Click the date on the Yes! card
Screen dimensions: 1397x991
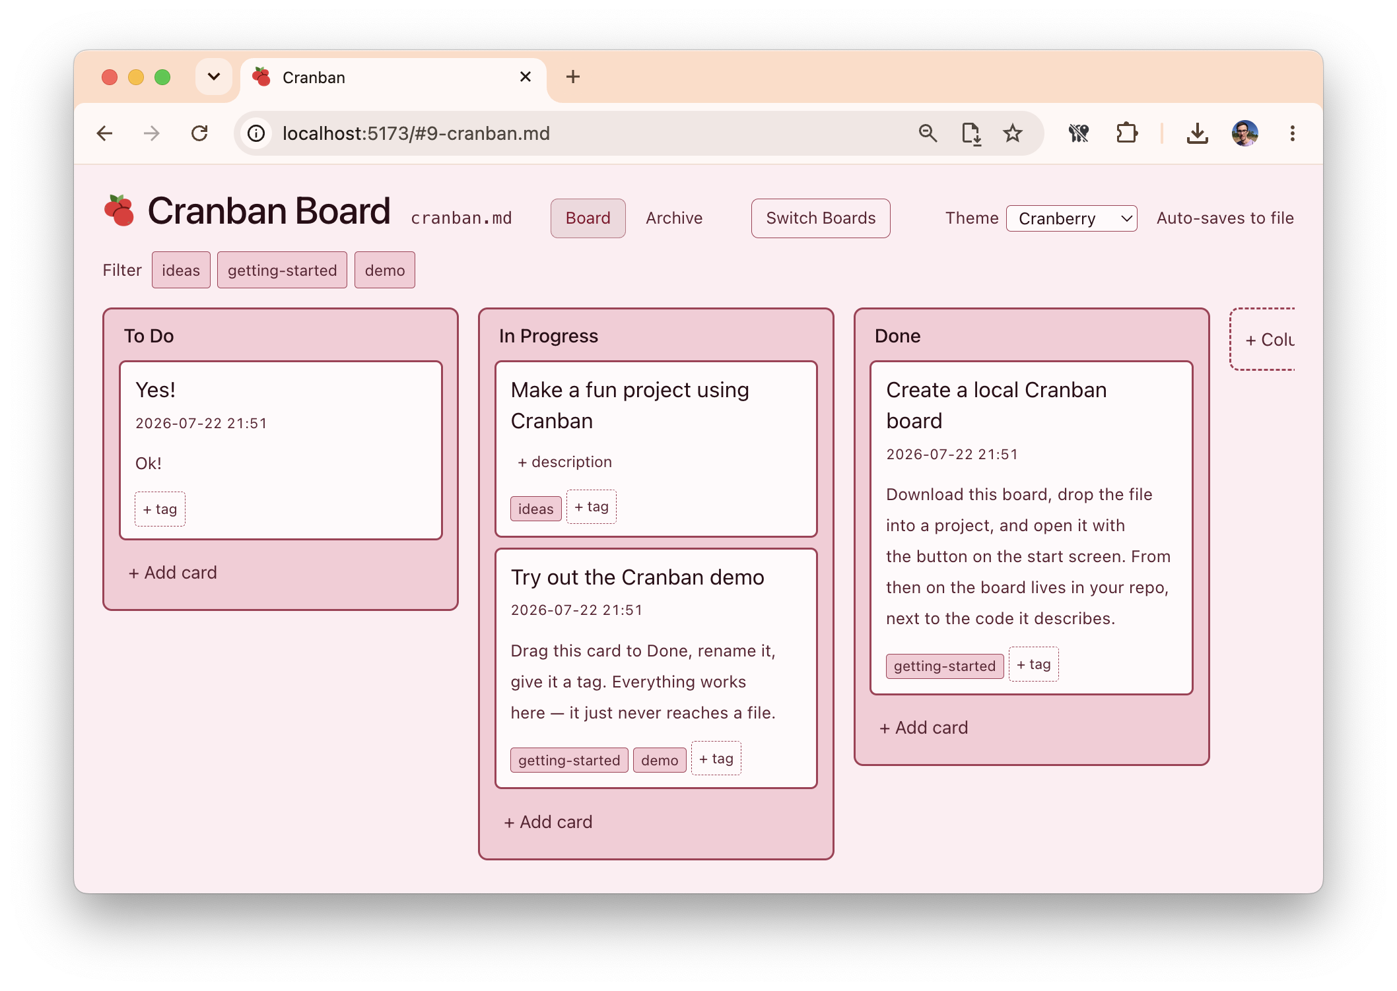point(201,423)
